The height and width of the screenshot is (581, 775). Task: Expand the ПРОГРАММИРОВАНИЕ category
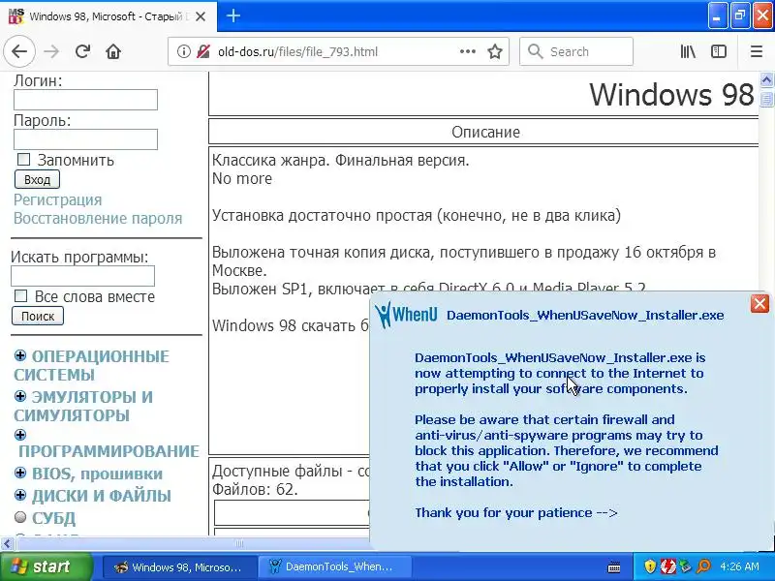[x=20, y=435]
